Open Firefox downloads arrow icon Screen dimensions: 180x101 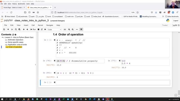coord(156,12)
